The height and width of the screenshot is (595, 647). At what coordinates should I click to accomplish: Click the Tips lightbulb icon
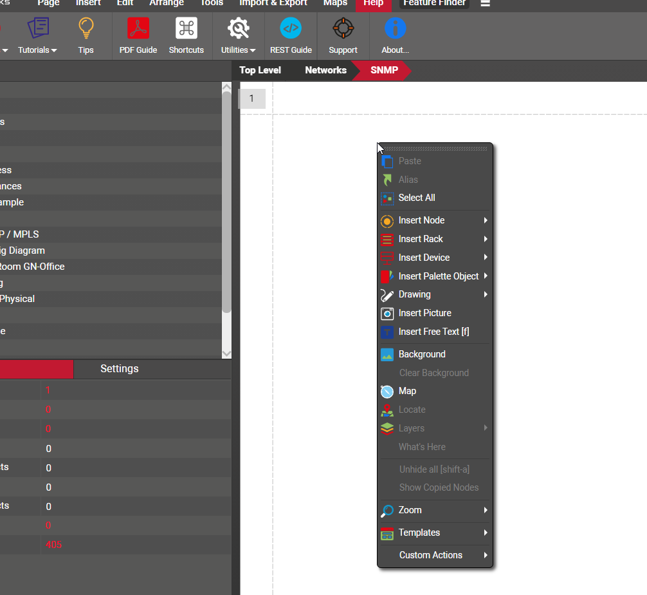click(x=86, y=29)
